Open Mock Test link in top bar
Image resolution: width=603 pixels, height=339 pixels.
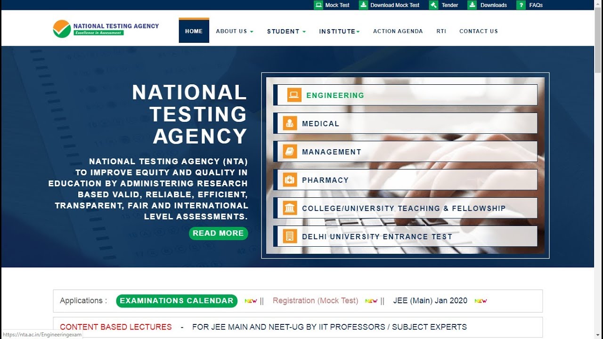pyautogui.click(x=337, y=5)
